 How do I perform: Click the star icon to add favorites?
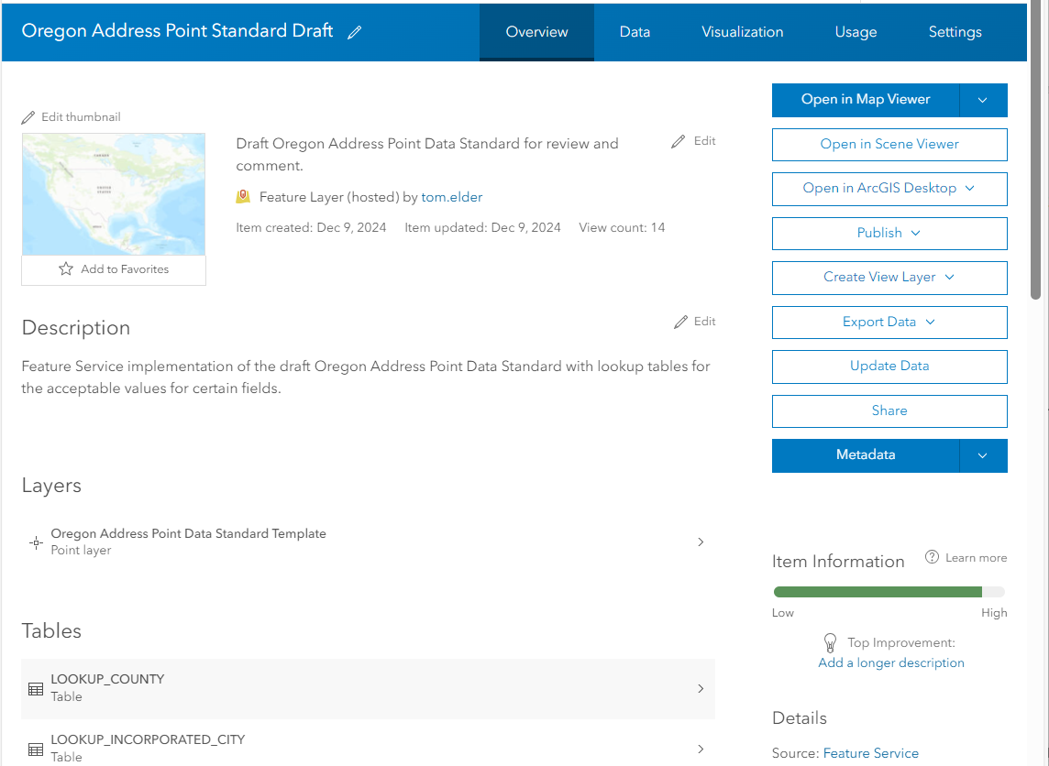click(x=65, y=269)
